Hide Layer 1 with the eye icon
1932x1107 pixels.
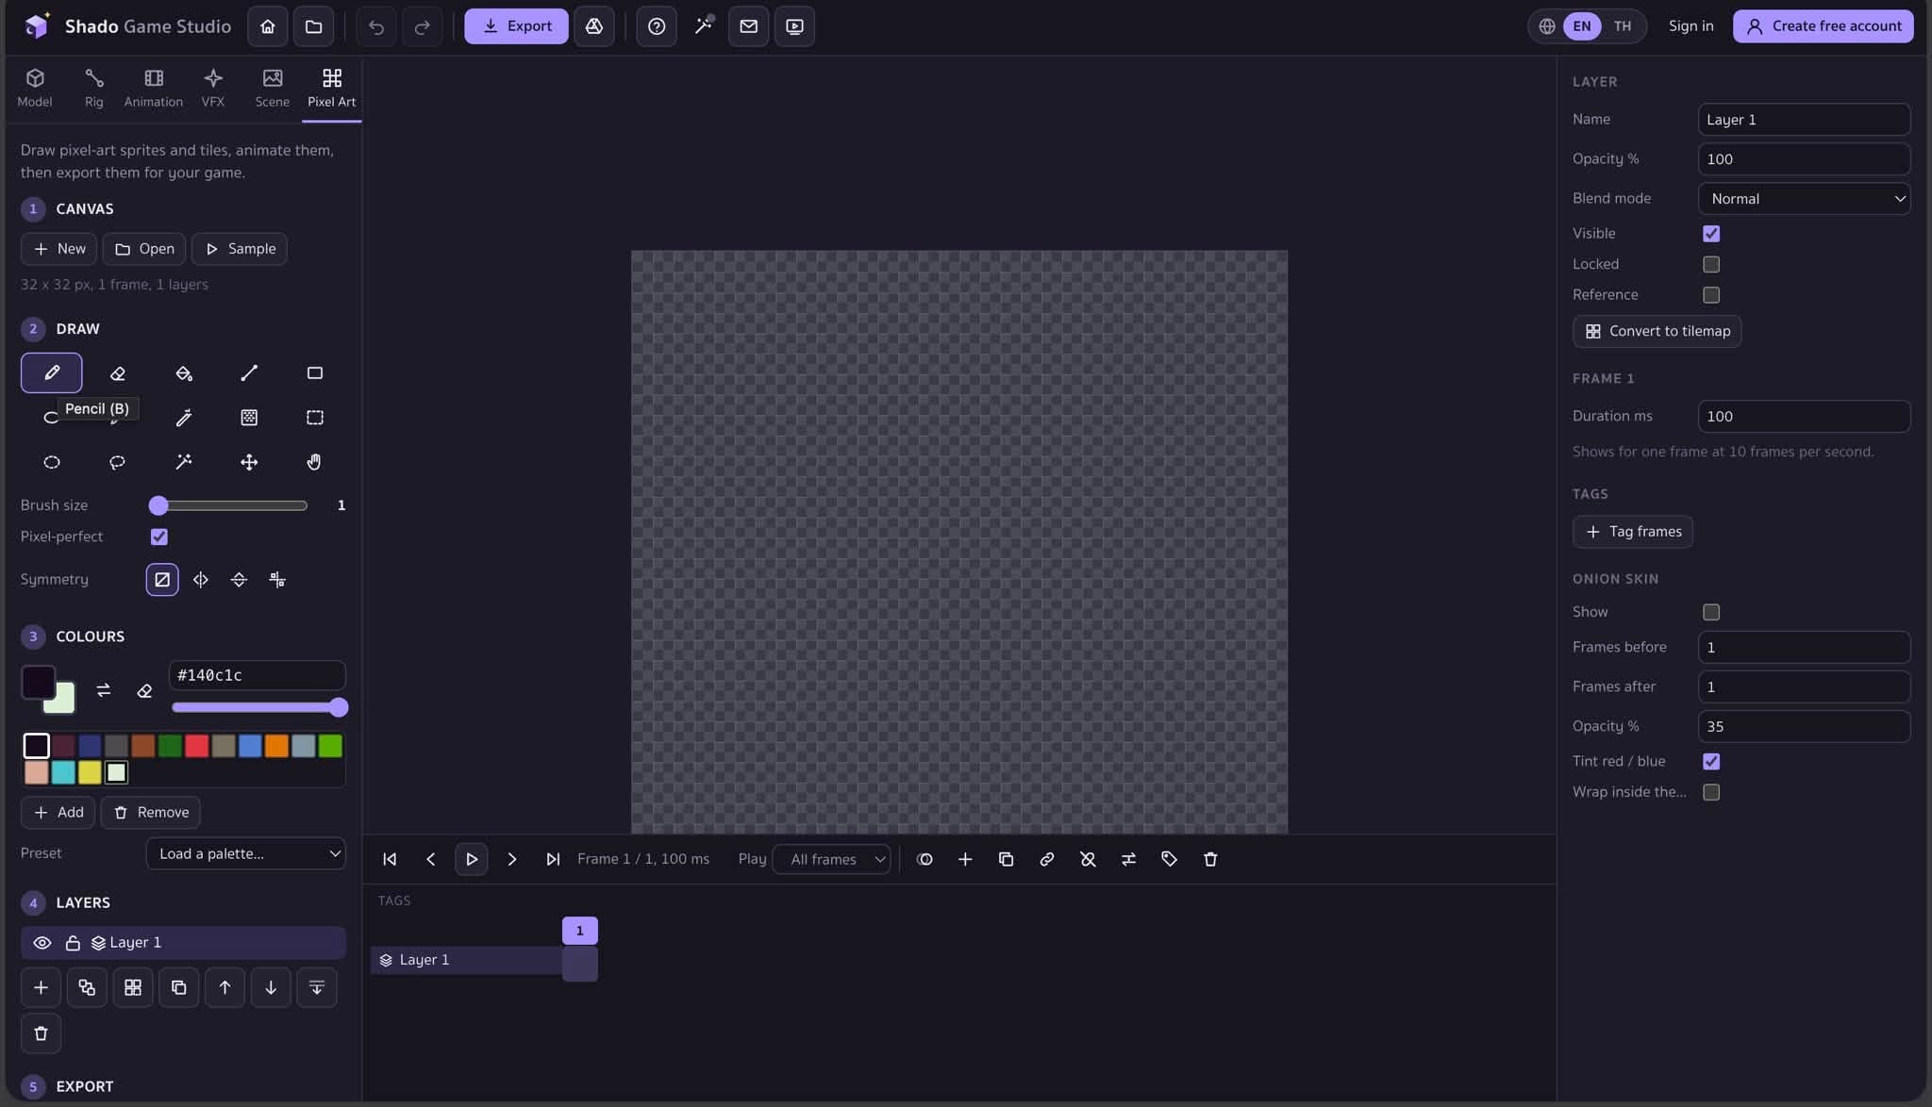coord(42,943)
